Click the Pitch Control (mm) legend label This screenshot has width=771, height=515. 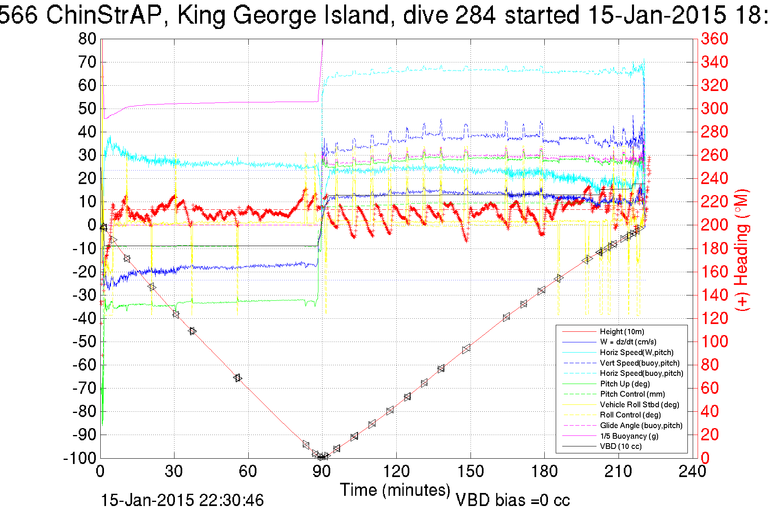[632, 394]
